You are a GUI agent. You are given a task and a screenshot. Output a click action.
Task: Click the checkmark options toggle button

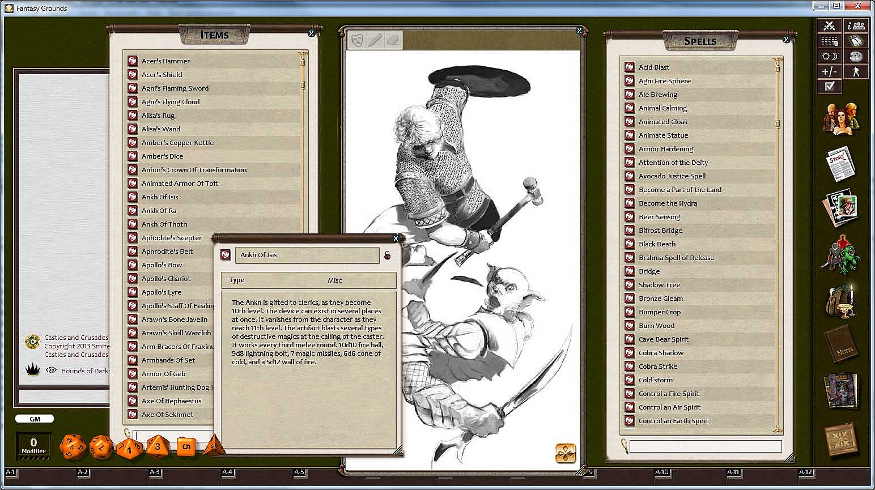(x=830, y=86)
